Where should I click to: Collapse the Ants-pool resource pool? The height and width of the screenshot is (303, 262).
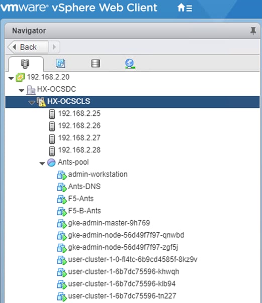42,164
